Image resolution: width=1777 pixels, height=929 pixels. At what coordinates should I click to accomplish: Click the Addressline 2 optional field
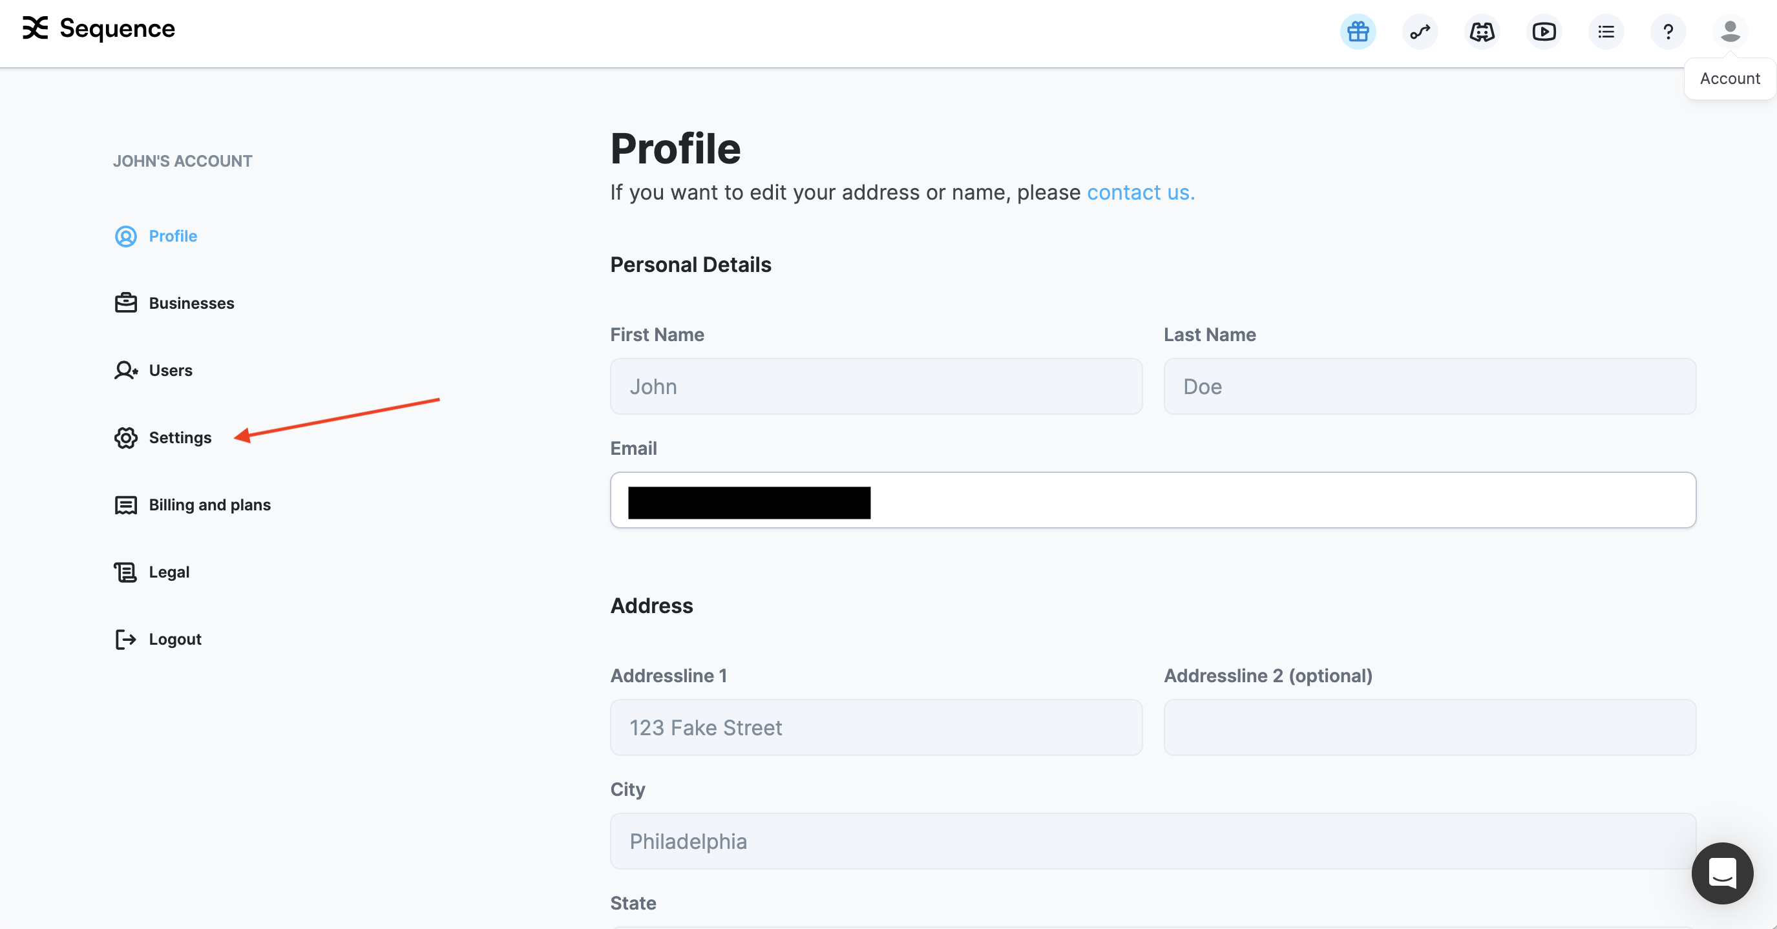(x=1430, y=727)
